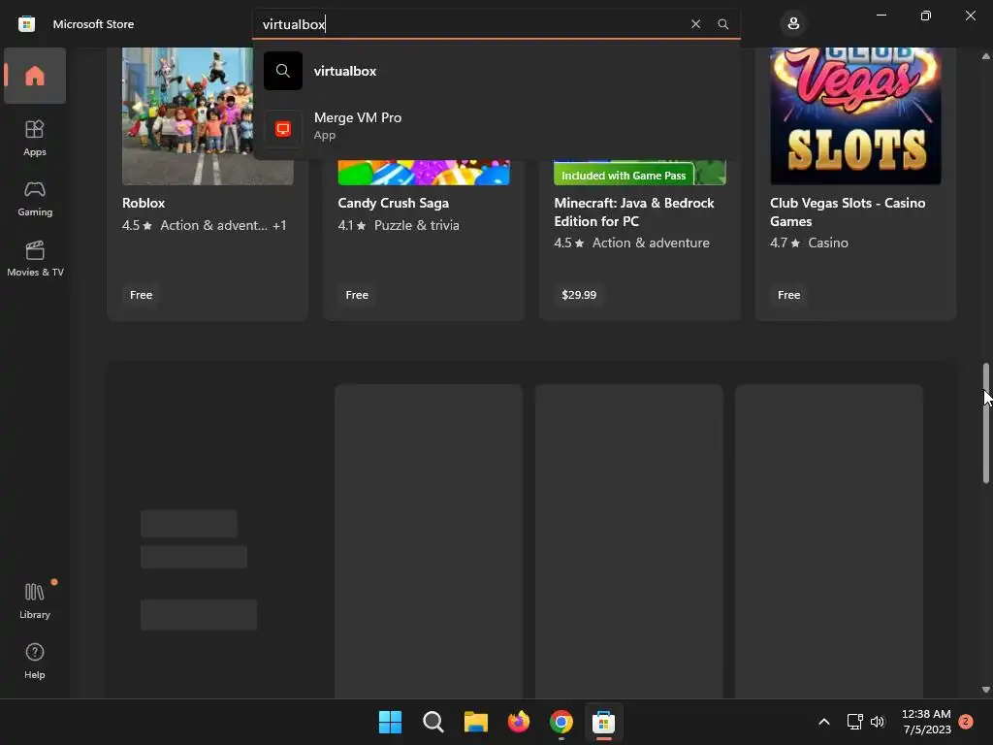
Task: Open Movies & TV section
Action: 35,258
